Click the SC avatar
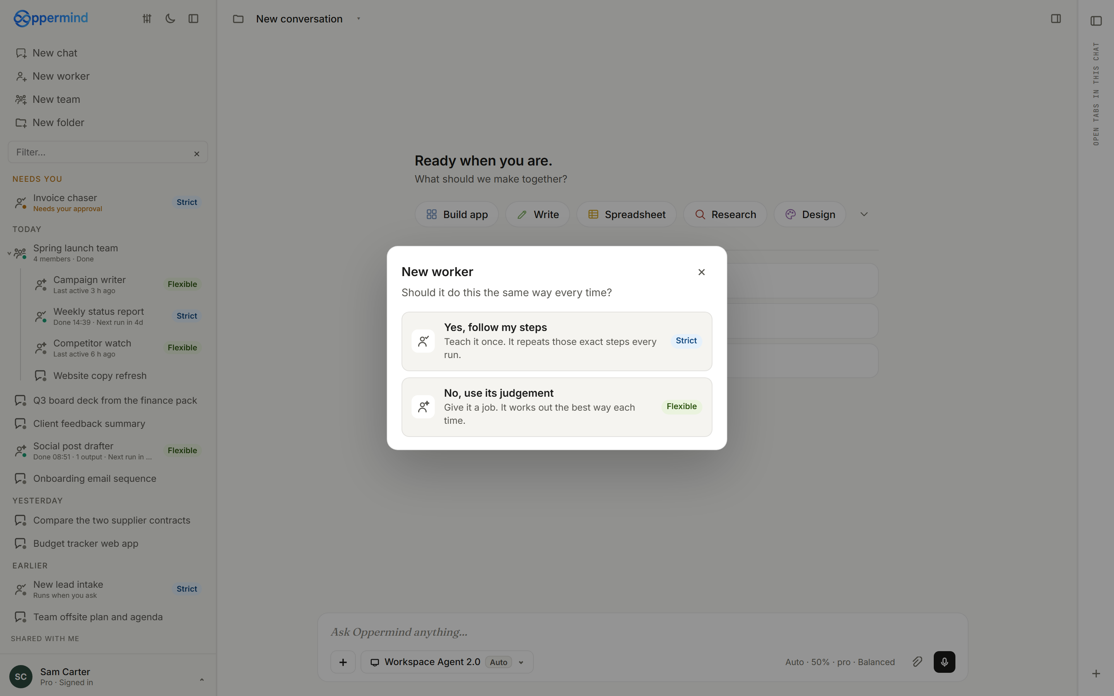The image size is (1114, 696). [x=21, y=677]
